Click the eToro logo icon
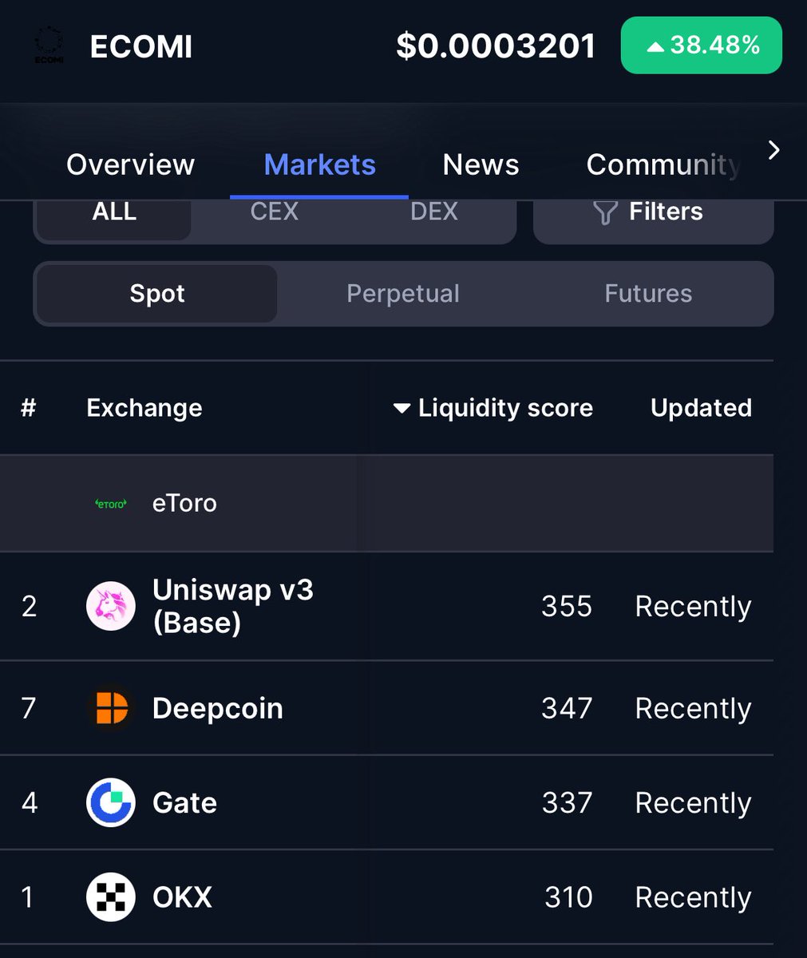The height and width of the screenshot is (958, 807). click(111, 504)
